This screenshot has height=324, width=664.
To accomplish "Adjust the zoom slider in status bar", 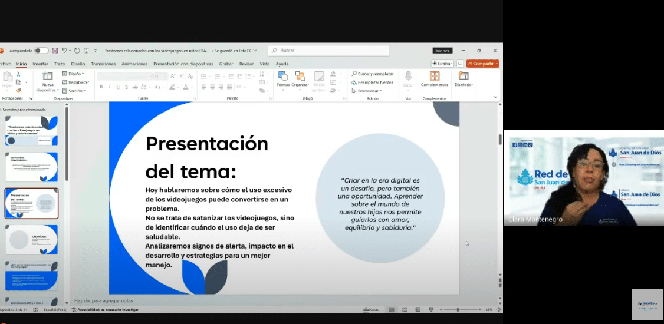I will [458, 309].
